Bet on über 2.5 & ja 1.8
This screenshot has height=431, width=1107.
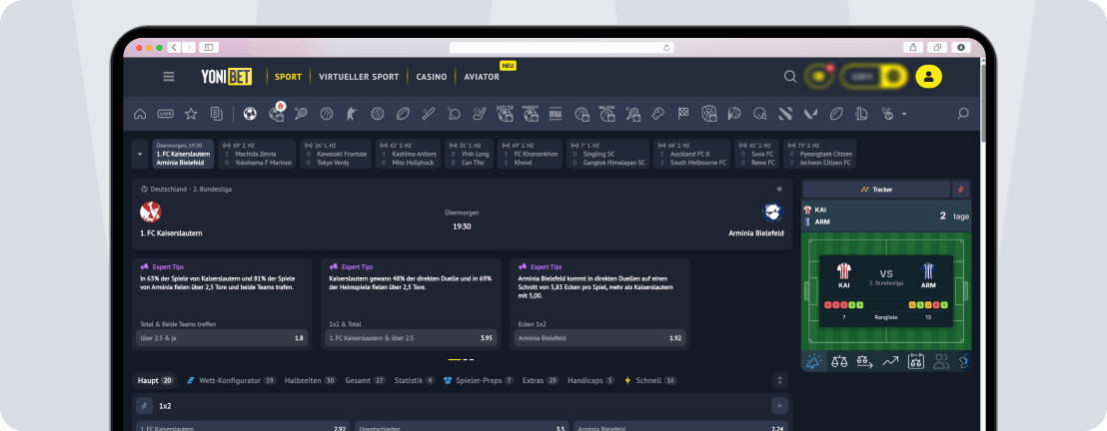click(221, 338)
